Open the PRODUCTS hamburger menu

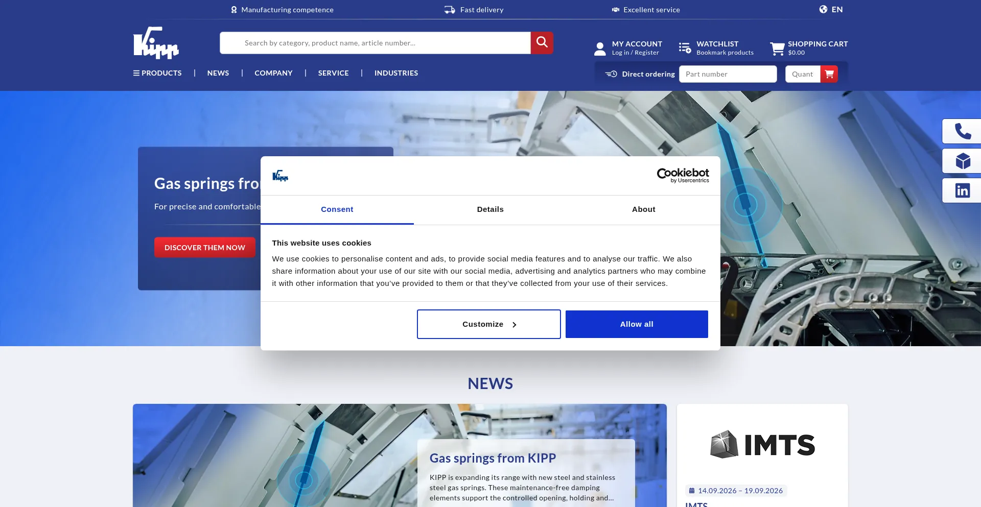click(157, 73)
